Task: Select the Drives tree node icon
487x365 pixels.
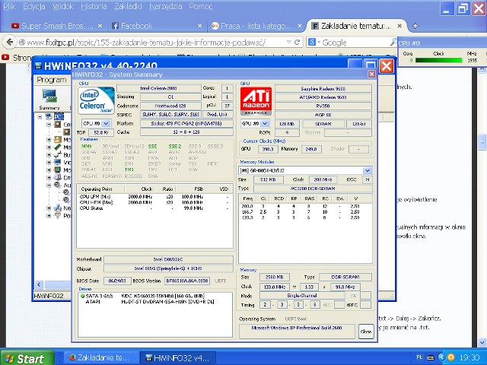Action: tap(58, 177)
